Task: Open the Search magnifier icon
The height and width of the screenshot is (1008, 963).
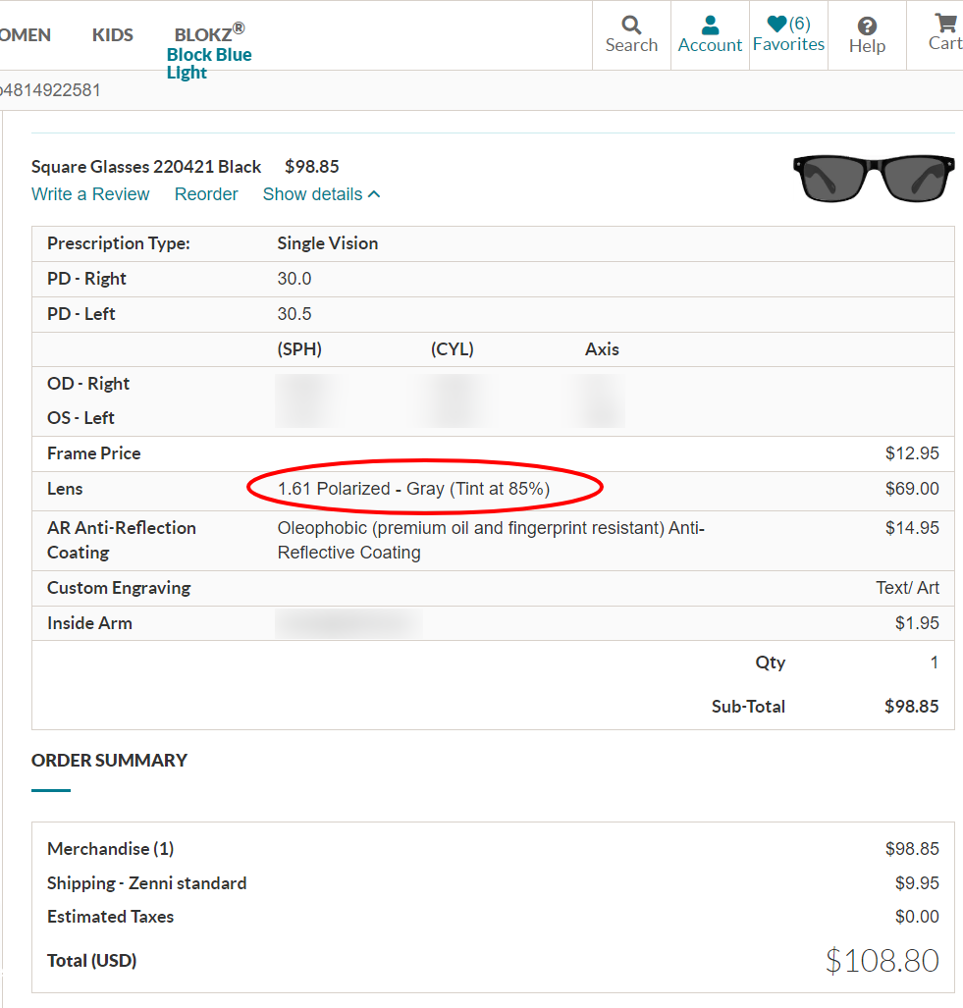Action: [x=631, y=26]
